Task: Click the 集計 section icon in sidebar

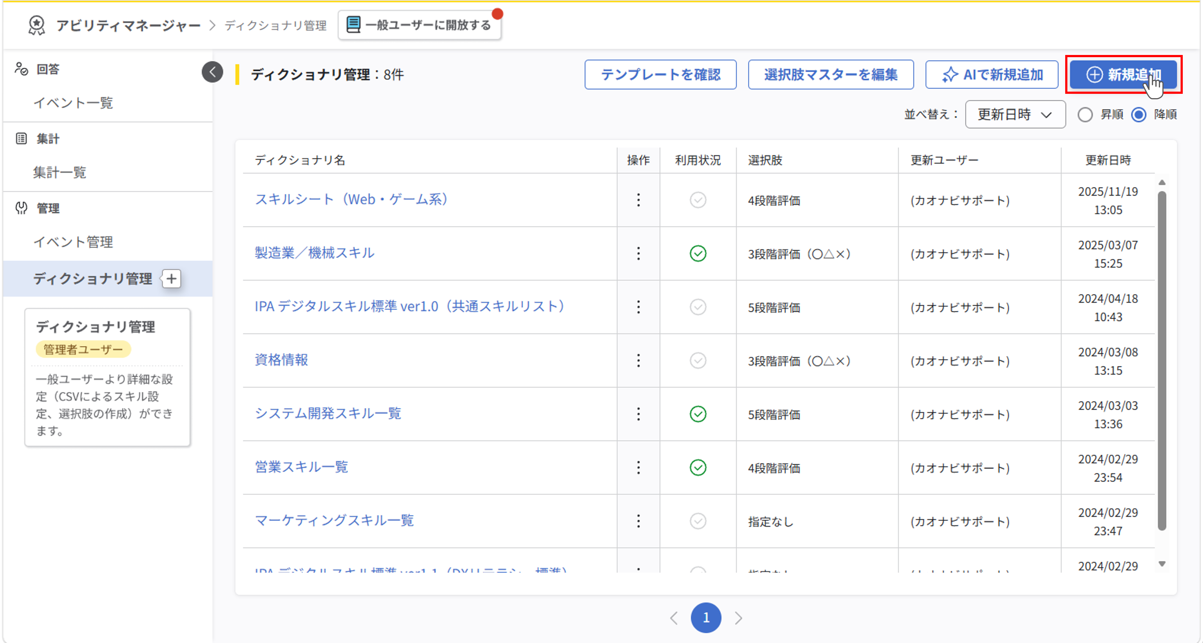Action: (x=21, y=139)
